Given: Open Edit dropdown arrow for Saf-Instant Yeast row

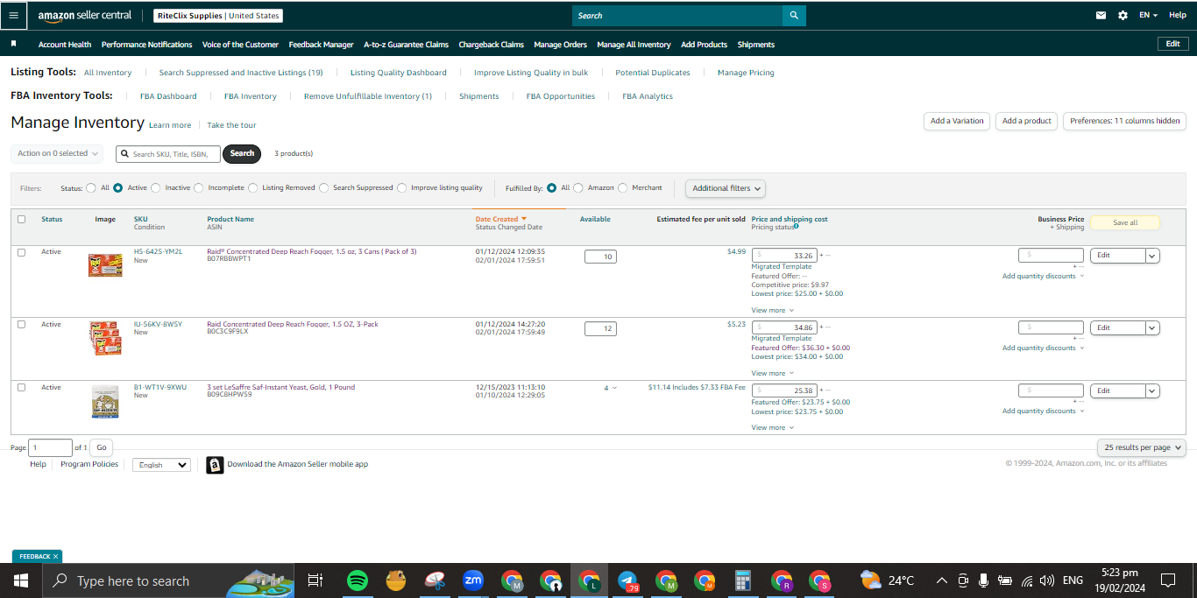Looking at the screenshot, I should (x=1153, y=390).
